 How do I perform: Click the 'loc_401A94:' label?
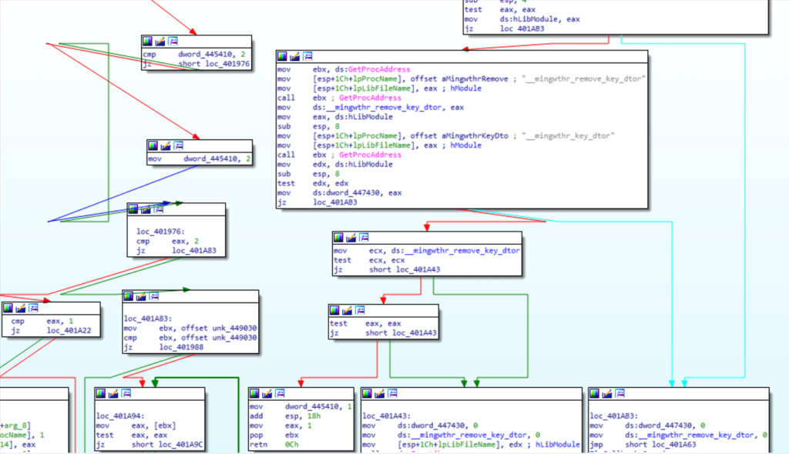click(x=120, y=416)
